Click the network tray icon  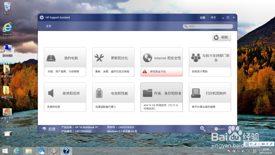pyautogui.click(x=238, y=151)
